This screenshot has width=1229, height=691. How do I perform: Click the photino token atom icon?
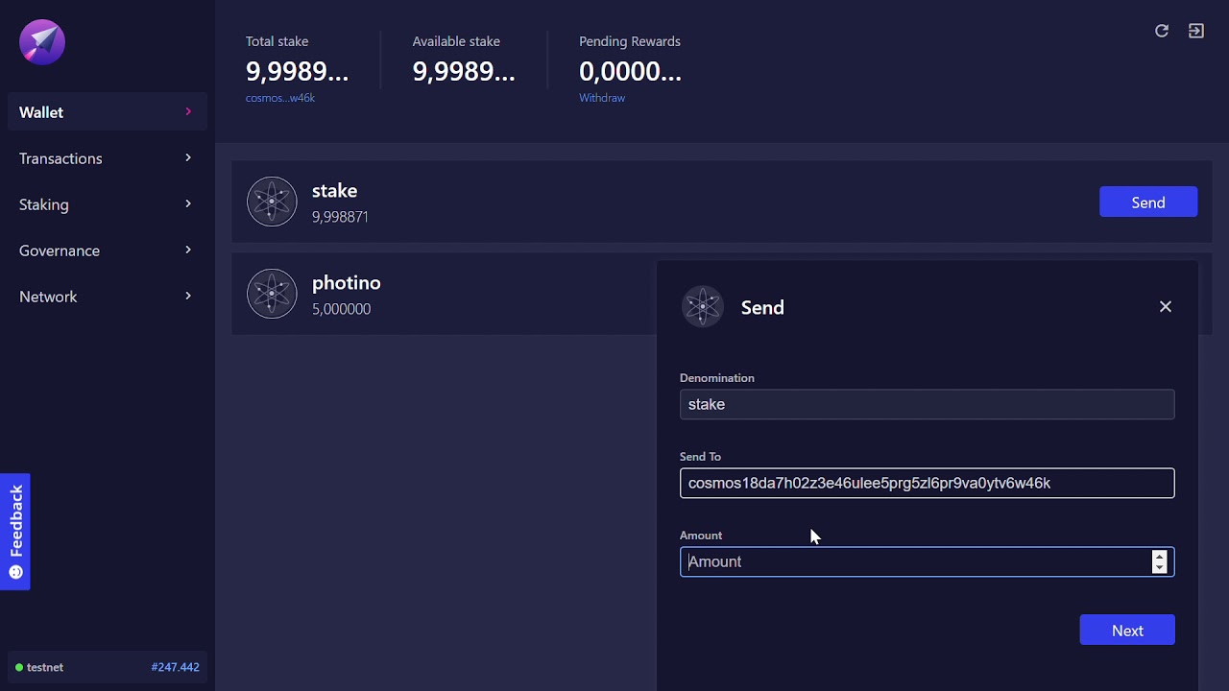pos(272,294)
